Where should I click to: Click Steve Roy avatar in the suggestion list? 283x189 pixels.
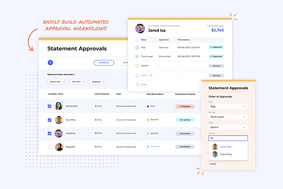click(x=215, y=154)
